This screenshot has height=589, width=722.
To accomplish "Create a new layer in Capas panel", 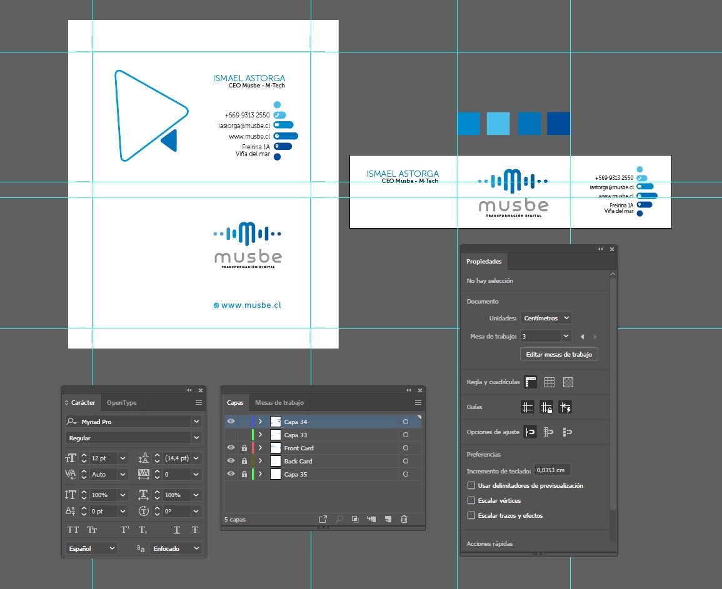I will (388, 519).
